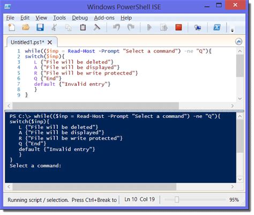This screenshot has height=215, width=254.
Task: Stop the running script with the red square
Action: coord(178,27)
